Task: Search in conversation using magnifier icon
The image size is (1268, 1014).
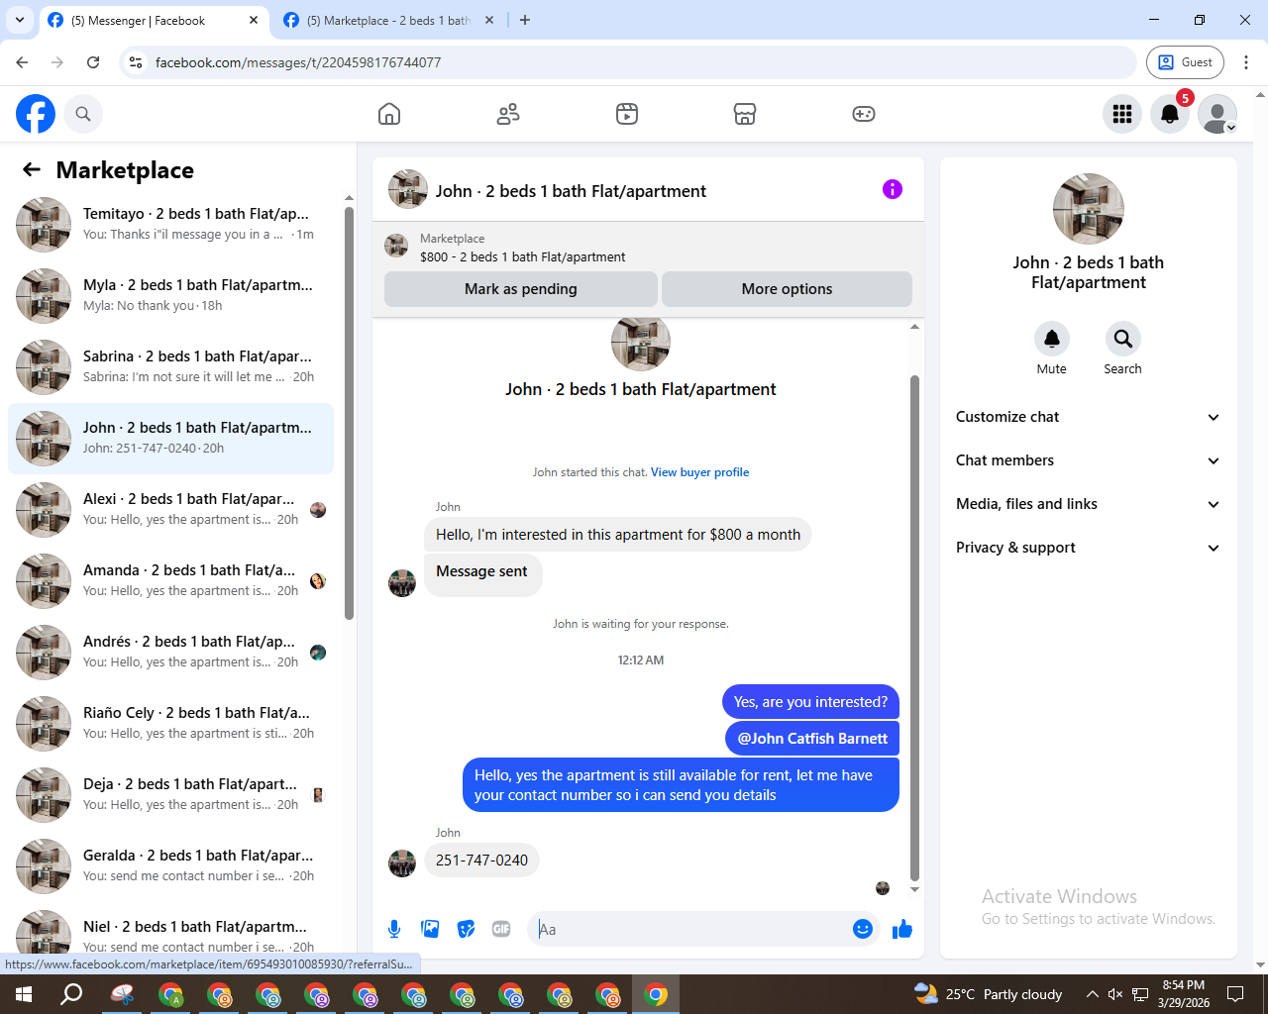Action: (x=1122, y=339)
